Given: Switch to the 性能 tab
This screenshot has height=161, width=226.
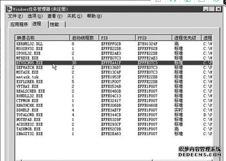Looking at the screenshot, I should 57,24.
